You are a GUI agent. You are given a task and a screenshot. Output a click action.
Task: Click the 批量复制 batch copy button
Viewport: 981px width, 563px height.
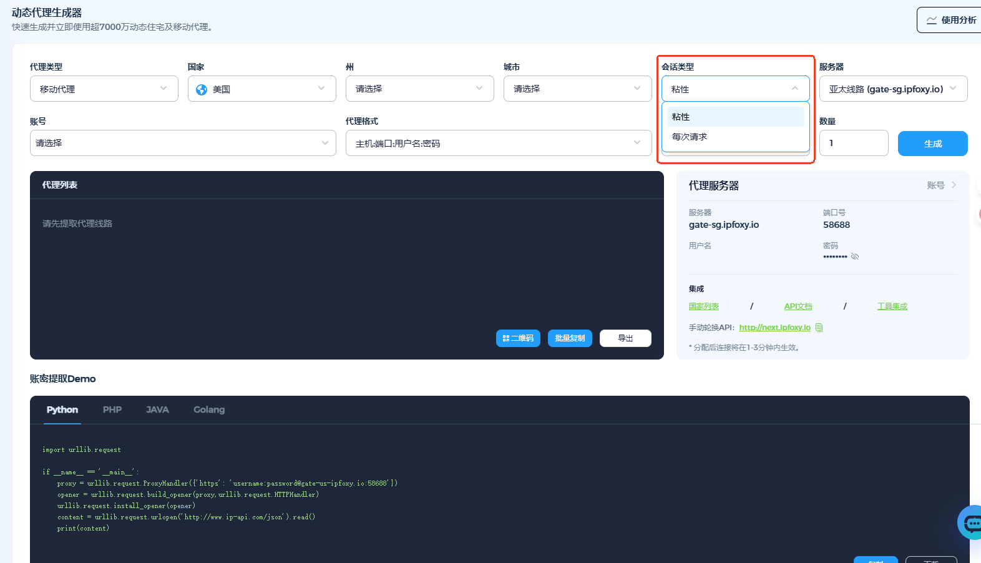(570, 338)
